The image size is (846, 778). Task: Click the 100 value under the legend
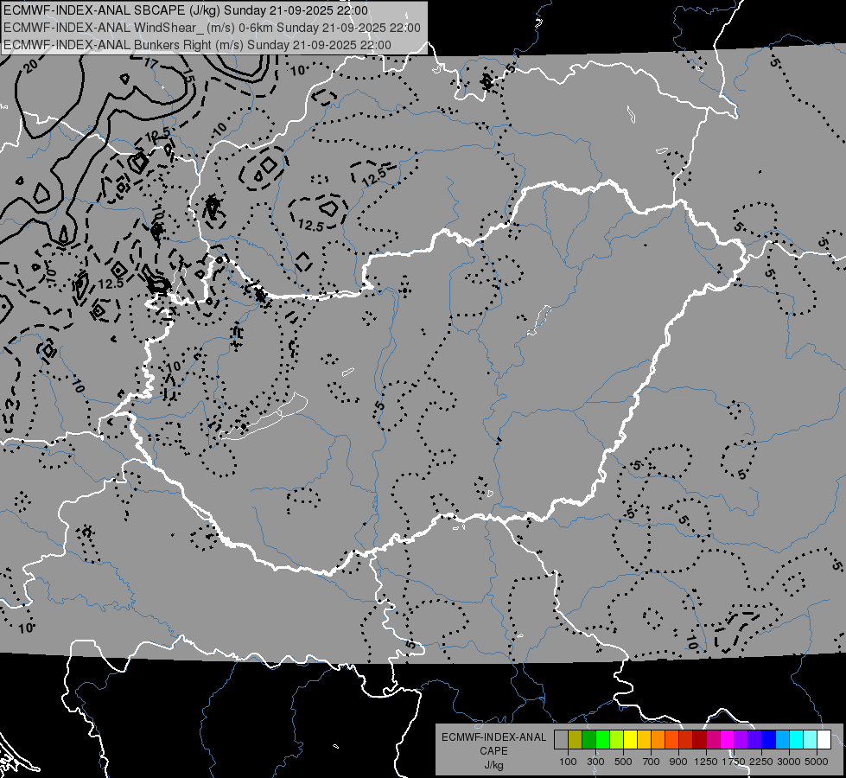[x=568, y=762]
